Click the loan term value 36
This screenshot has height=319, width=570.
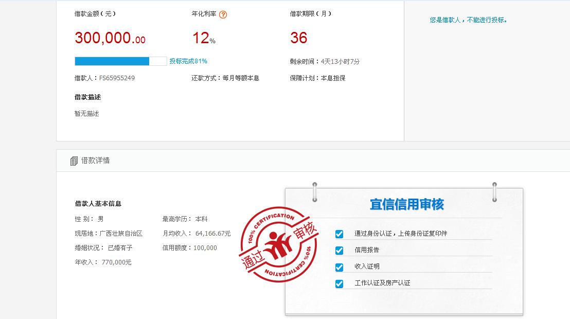tap(299, 38)
